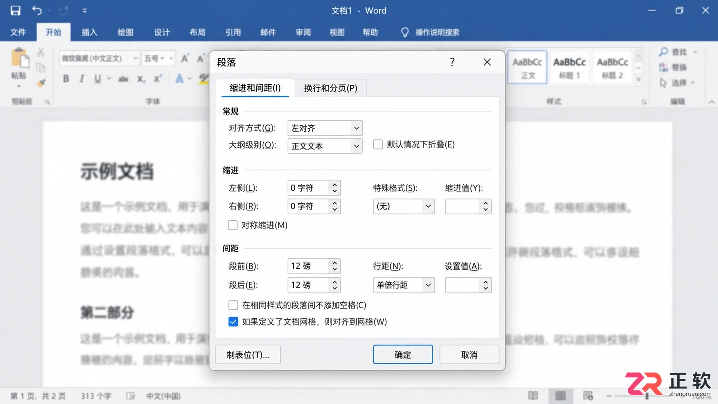Click the Replace (替换) icon
The height and width of the screenshot is (404, 718).
pos(663,67)
